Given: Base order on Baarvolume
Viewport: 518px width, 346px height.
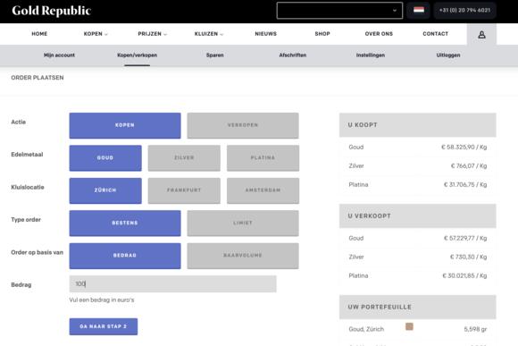Looking at the screenshot, I should tap(243, 256).
